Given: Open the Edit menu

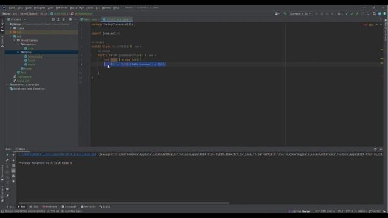Looking at the screenshot, I should [x=20, y=8].
